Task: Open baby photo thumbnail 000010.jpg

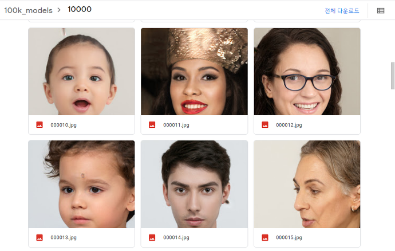Action: [x=81, y=72]
